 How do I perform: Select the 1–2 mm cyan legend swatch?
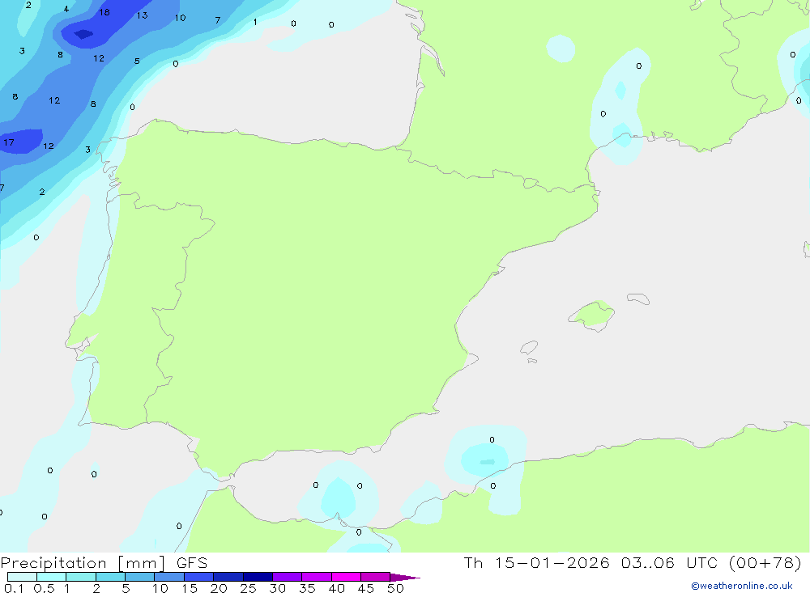81,577
